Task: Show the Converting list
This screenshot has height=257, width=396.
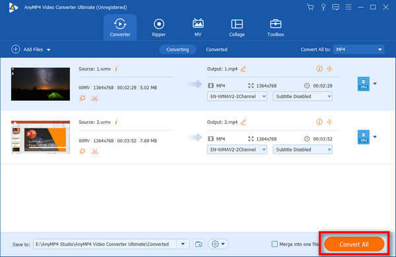Action: point(178,49)
